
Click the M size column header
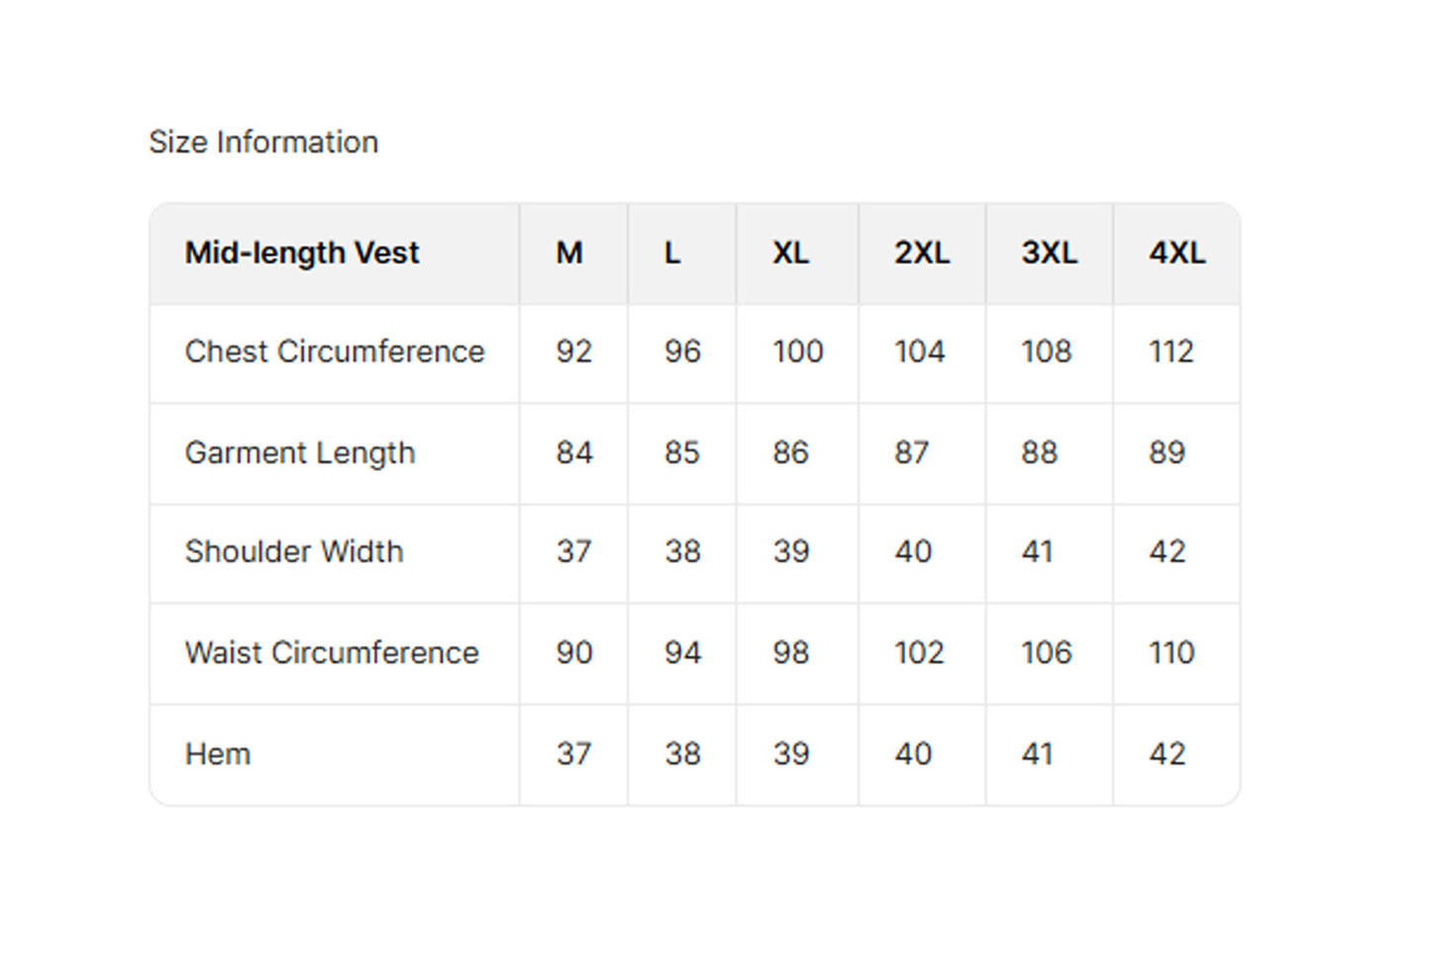[569, 253]
